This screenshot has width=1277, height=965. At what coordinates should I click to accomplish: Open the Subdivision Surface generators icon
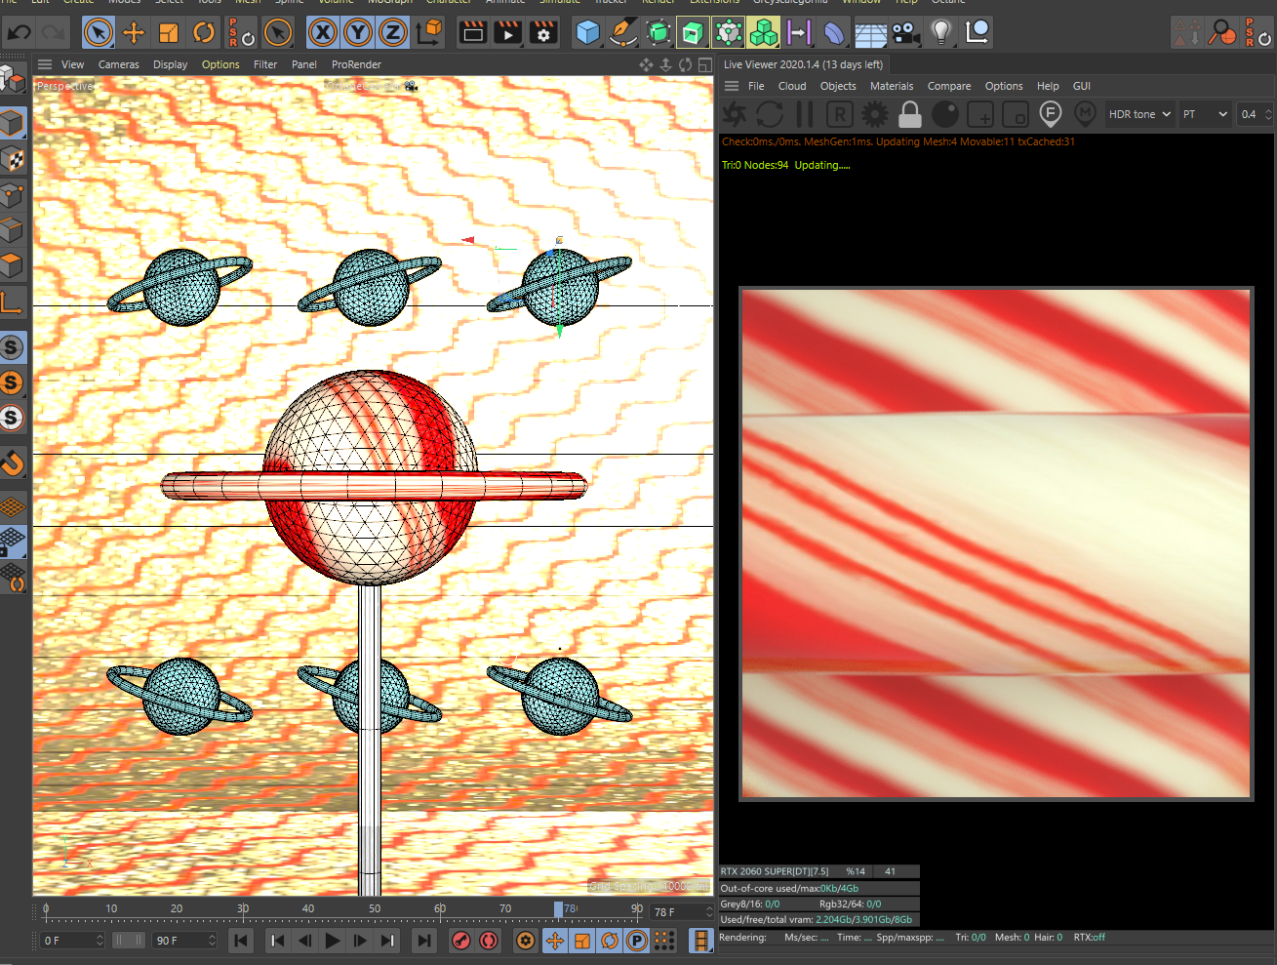tap(658, 32)
